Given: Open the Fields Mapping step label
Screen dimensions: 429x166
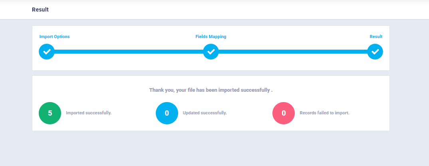Looking at the screenshot, I should click(x=211, y=37).
